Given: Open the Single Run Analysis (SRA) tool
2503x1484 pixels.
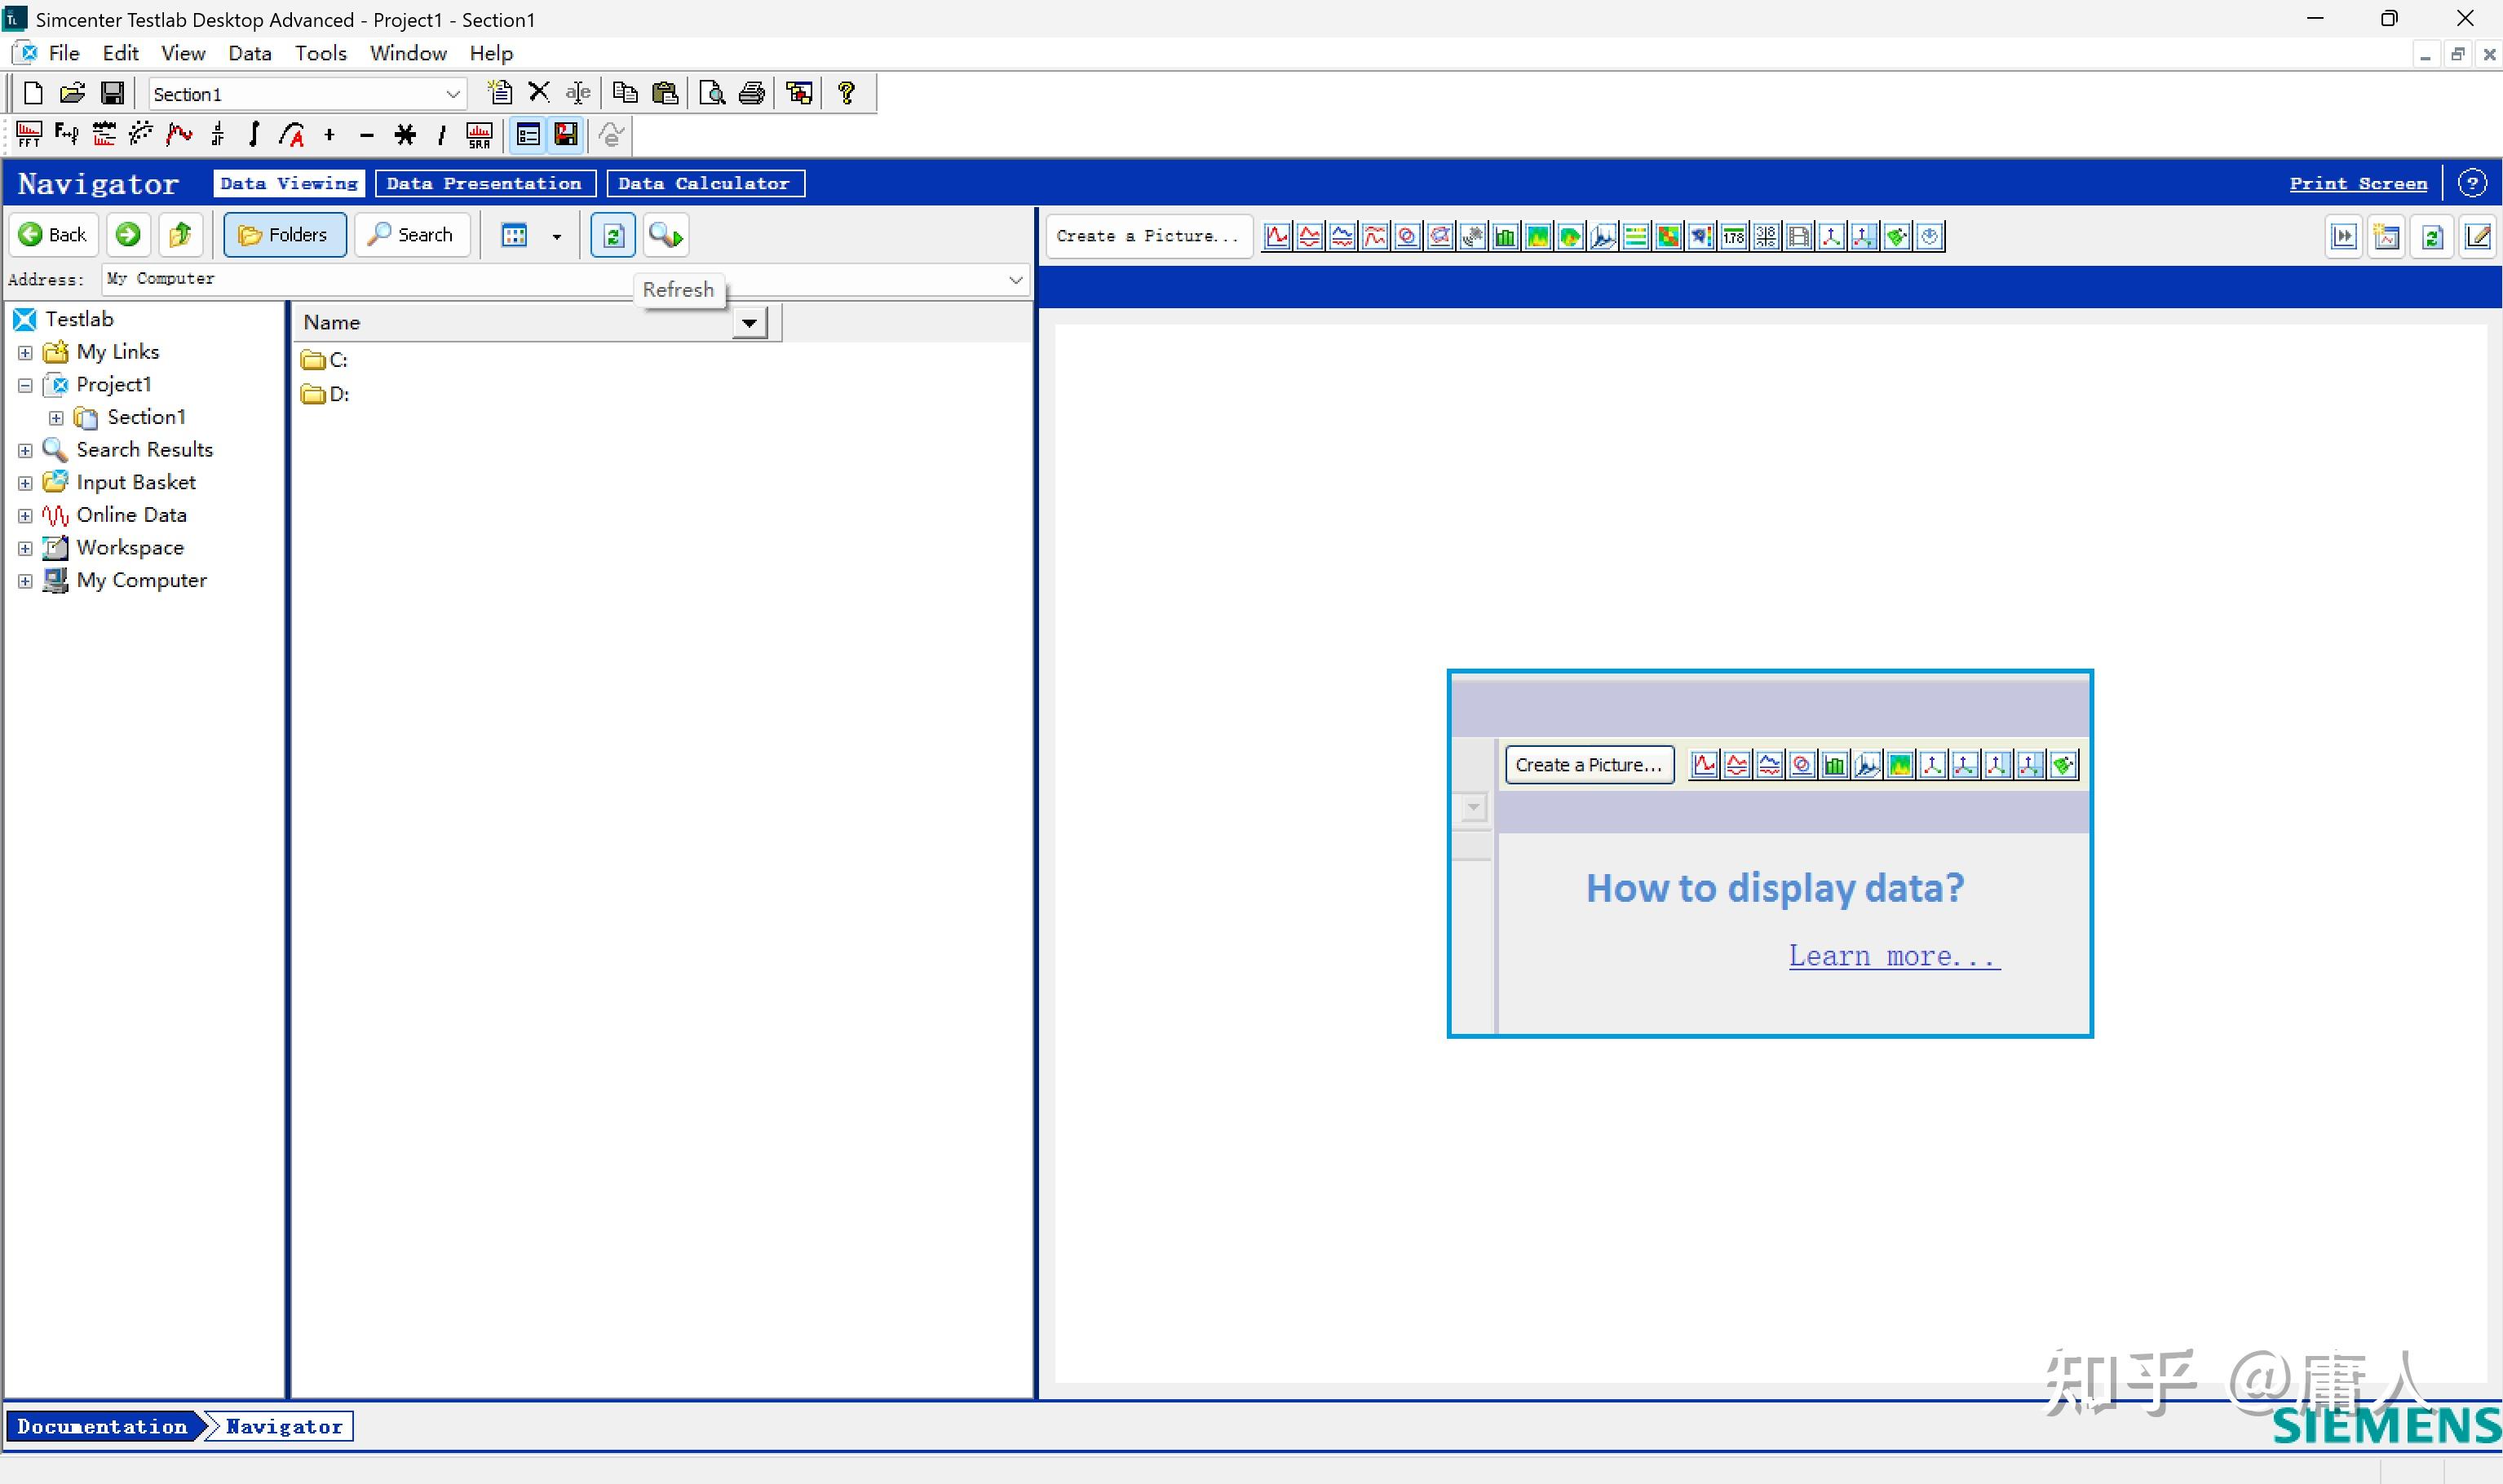Looking at the screenshot, I should pyautogui.click(x=479, y=135).
